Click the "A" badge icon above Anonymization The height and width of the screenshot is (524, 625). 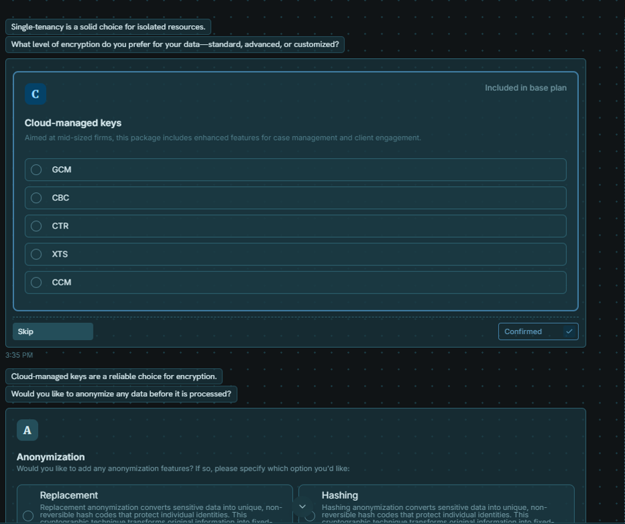click(x=27, y=430)
